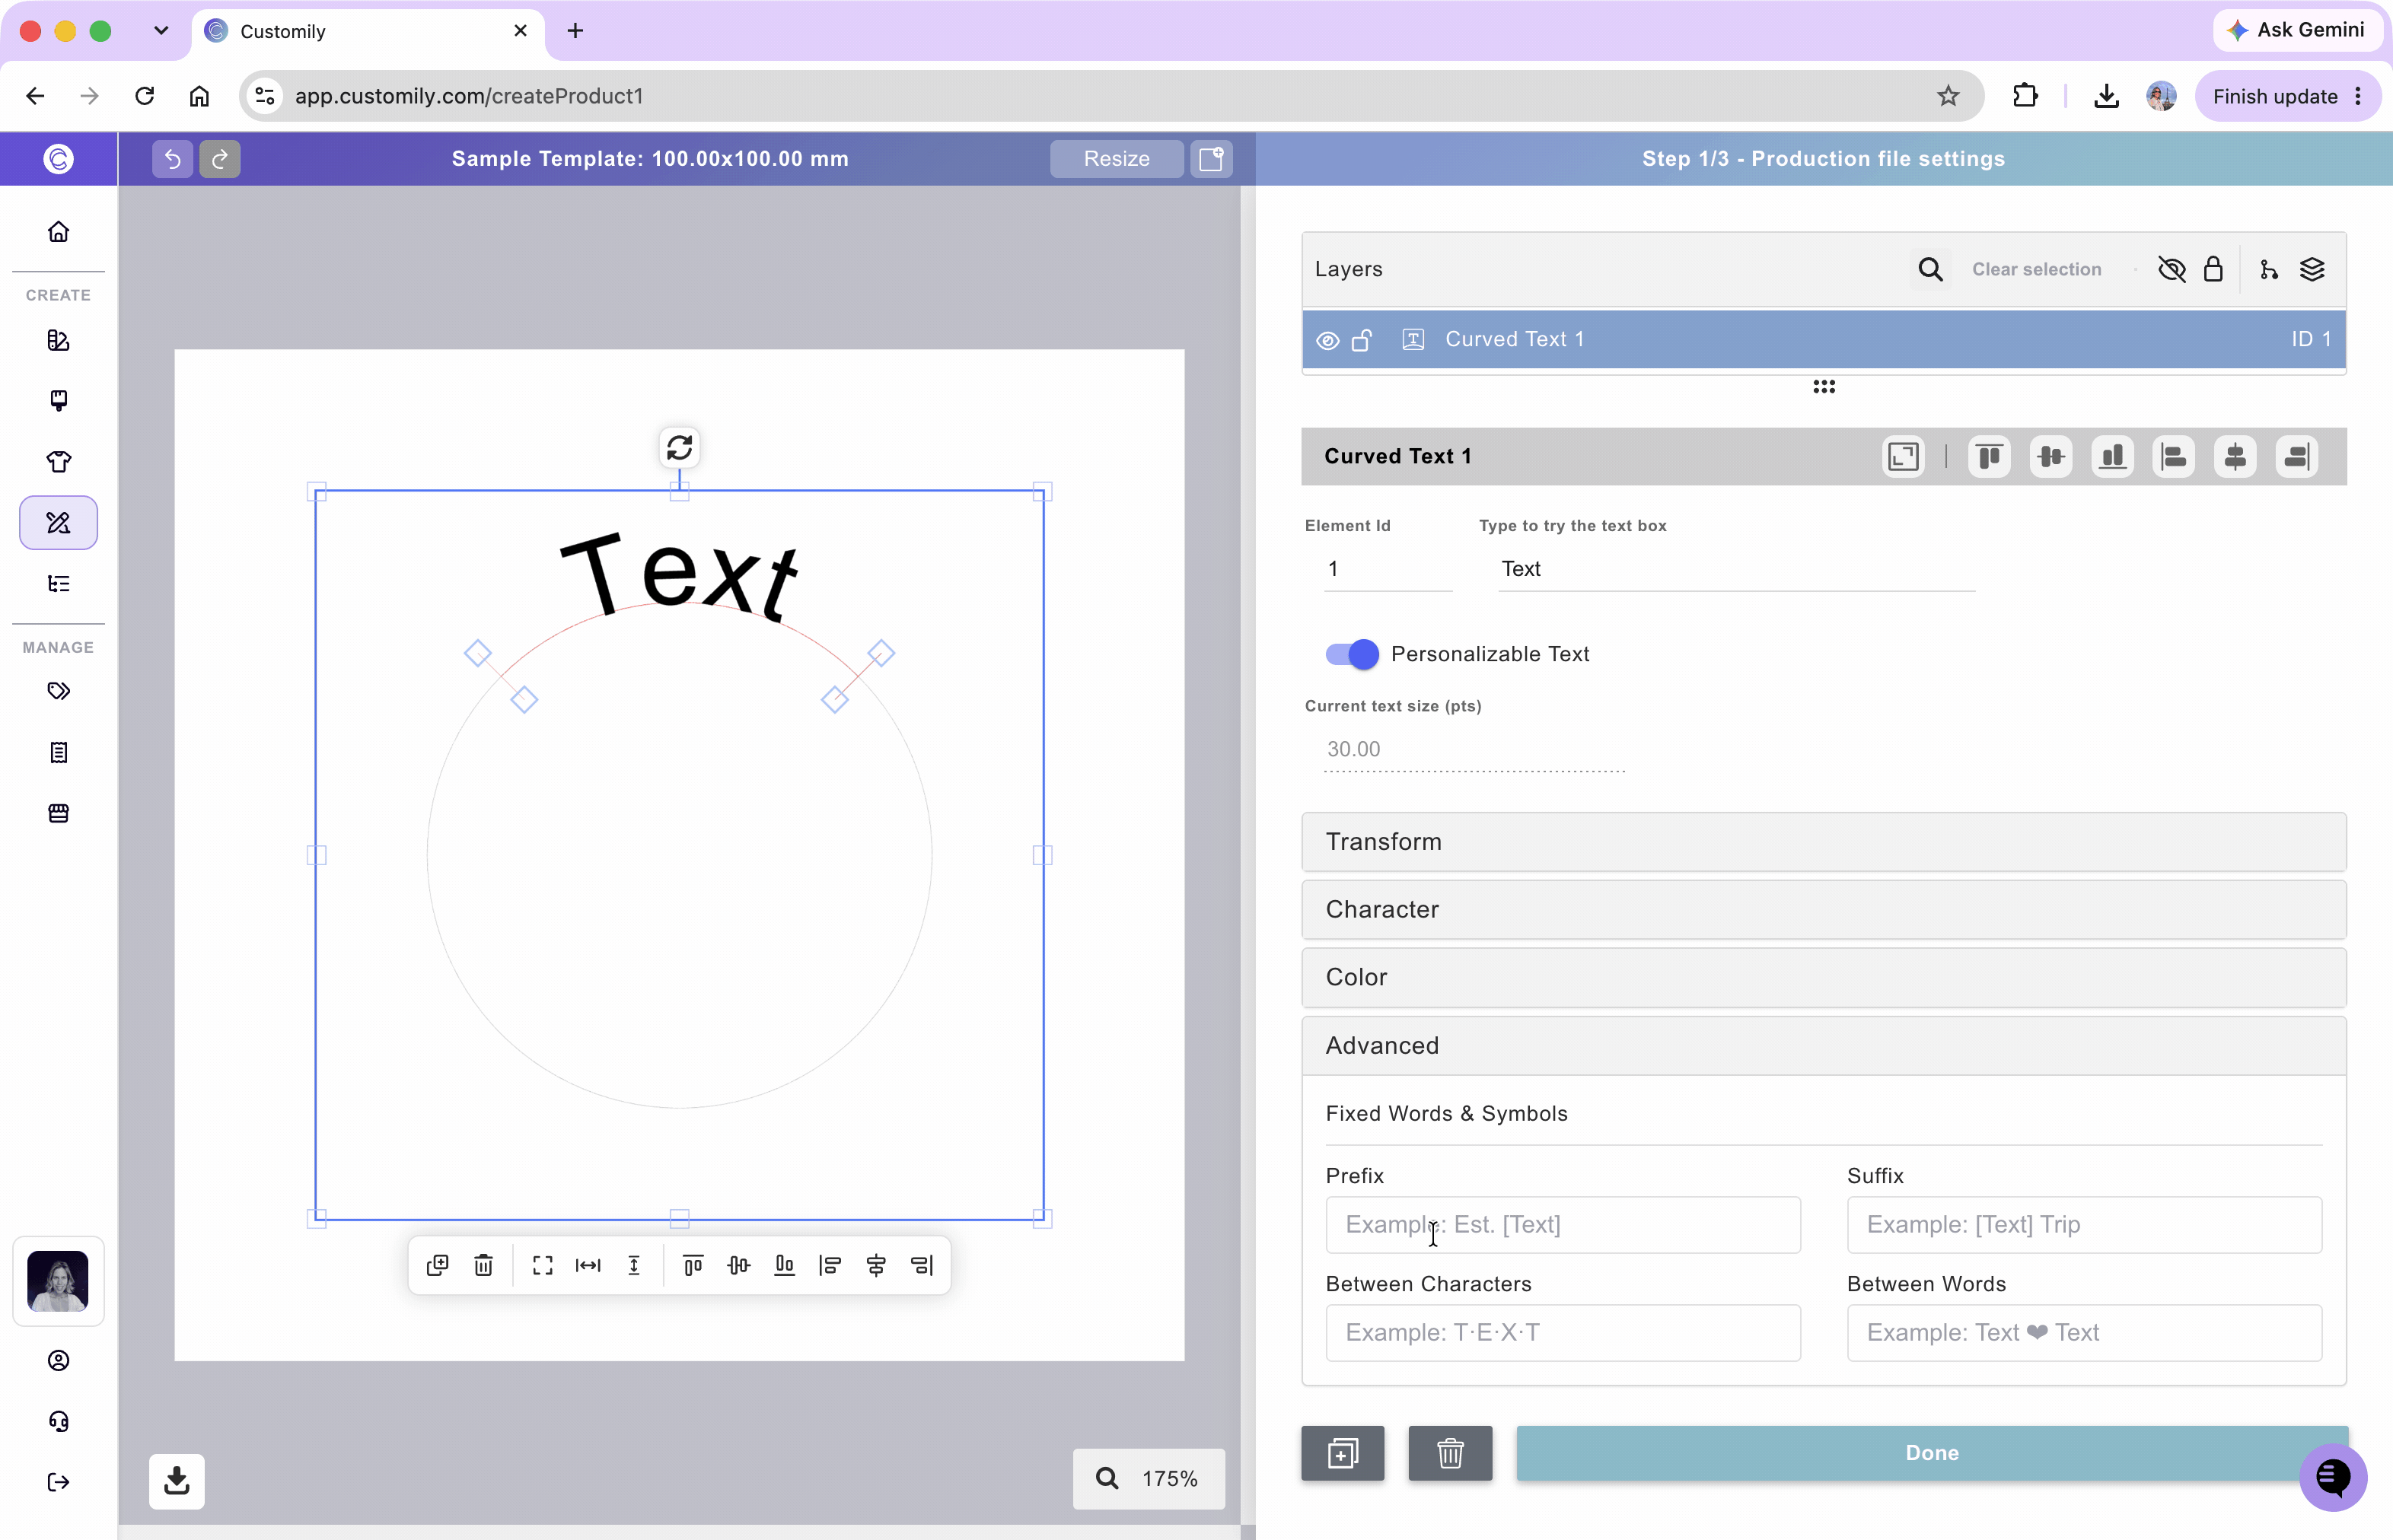Click the Between Words input field
The image size is (2393, 1540).
pyautogui.click(x=2084, y=1333)
